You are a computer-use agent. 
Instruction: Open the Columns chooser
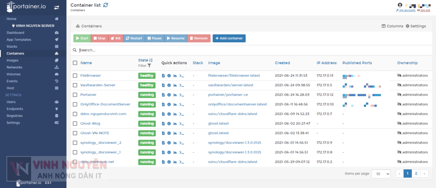[392, 26]
